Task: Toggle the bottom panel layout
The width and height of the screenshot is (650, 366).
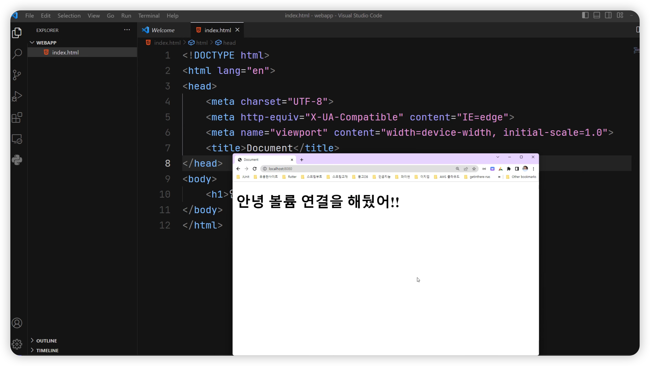Action: (597, 15)
